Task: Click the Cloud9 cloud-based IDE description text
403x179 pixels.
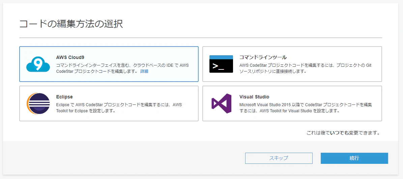Action: (x=122, y=68)
